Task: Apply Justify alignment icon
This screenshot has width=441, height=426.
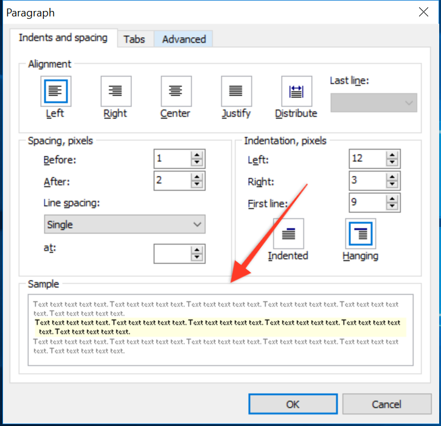Action: [x=236, y=91]
